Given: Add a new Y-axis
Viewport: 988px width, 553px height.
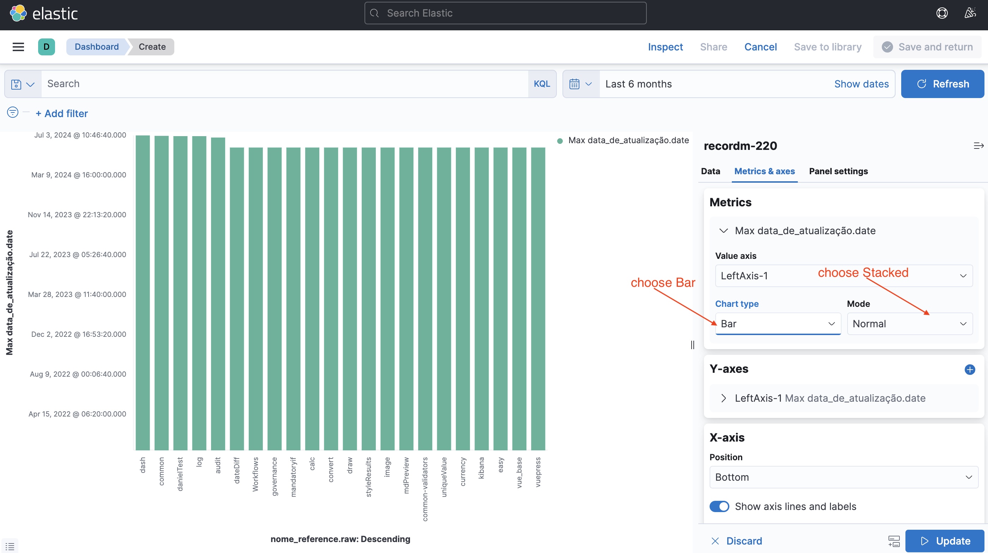Looking at the screenshot, I should point(970,370).
